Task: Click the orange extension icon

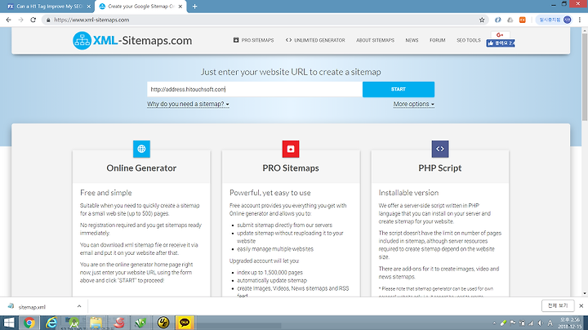Action: [523, 20]
